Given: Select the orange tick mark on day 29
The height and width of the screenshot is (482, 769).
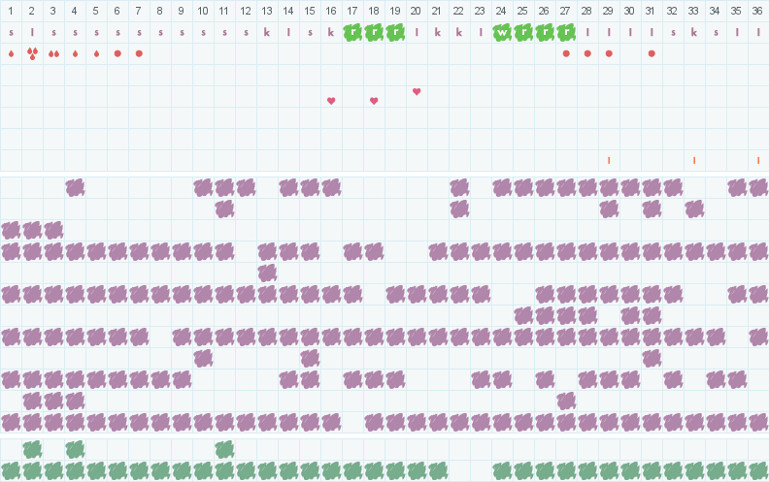Looking at the screenshot, I should (x=609, y=160).
